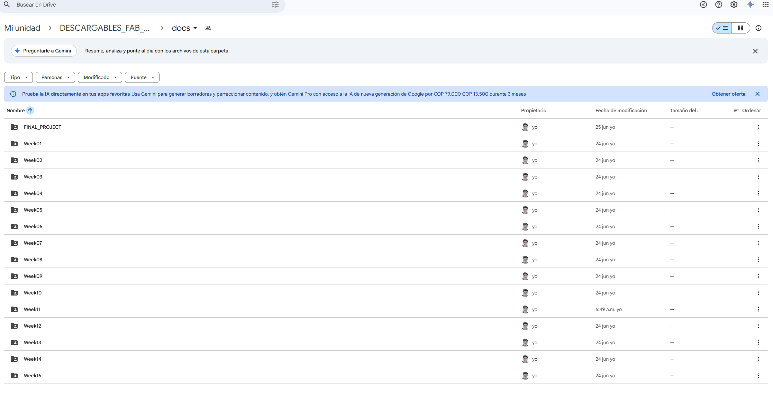Click Preguntarle a Gemini button
The height and width of the screenshot is (397, 773).
point(44,51)
